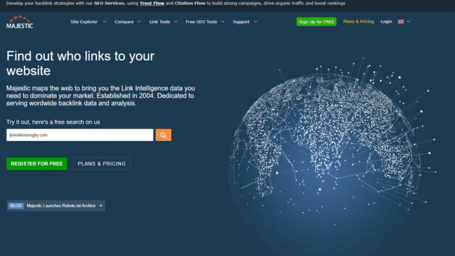Expand the Site Explorer chevron arrow
This screenshot has width=455, height=256.
pos(105,21)
